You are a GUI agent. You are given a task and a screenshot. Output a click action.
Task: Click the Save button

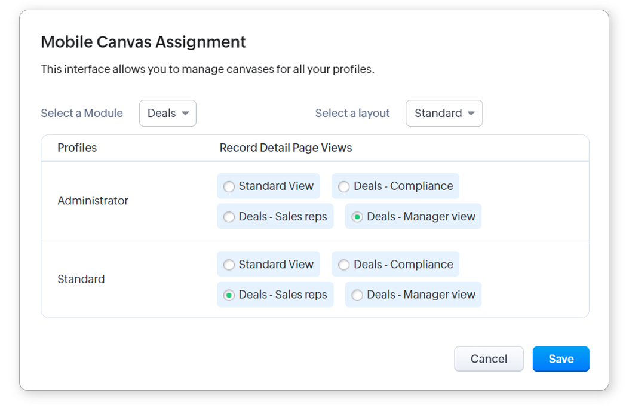pos(561,359)
